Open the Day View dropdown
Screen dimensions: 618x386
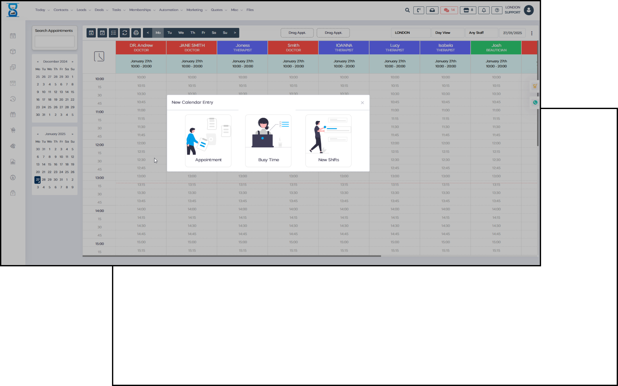447,33
